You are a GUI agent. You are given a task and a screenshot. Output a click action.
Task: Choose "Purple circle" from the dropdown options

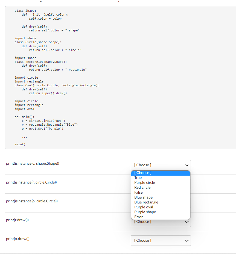144,182
